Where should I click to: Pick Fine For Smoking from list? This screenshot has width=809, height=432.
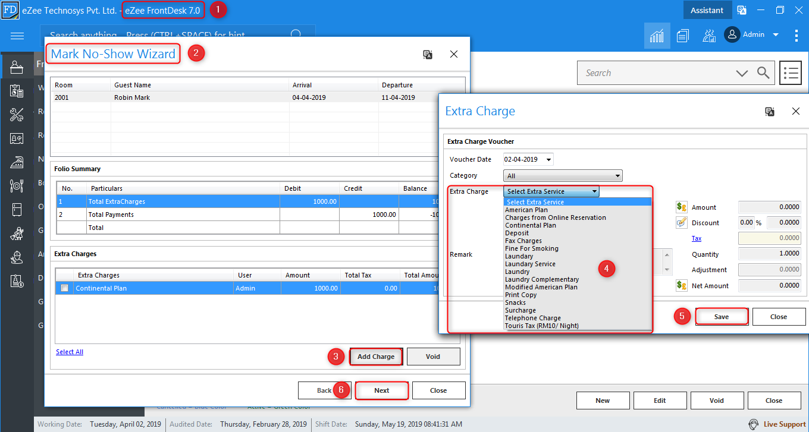532,248
